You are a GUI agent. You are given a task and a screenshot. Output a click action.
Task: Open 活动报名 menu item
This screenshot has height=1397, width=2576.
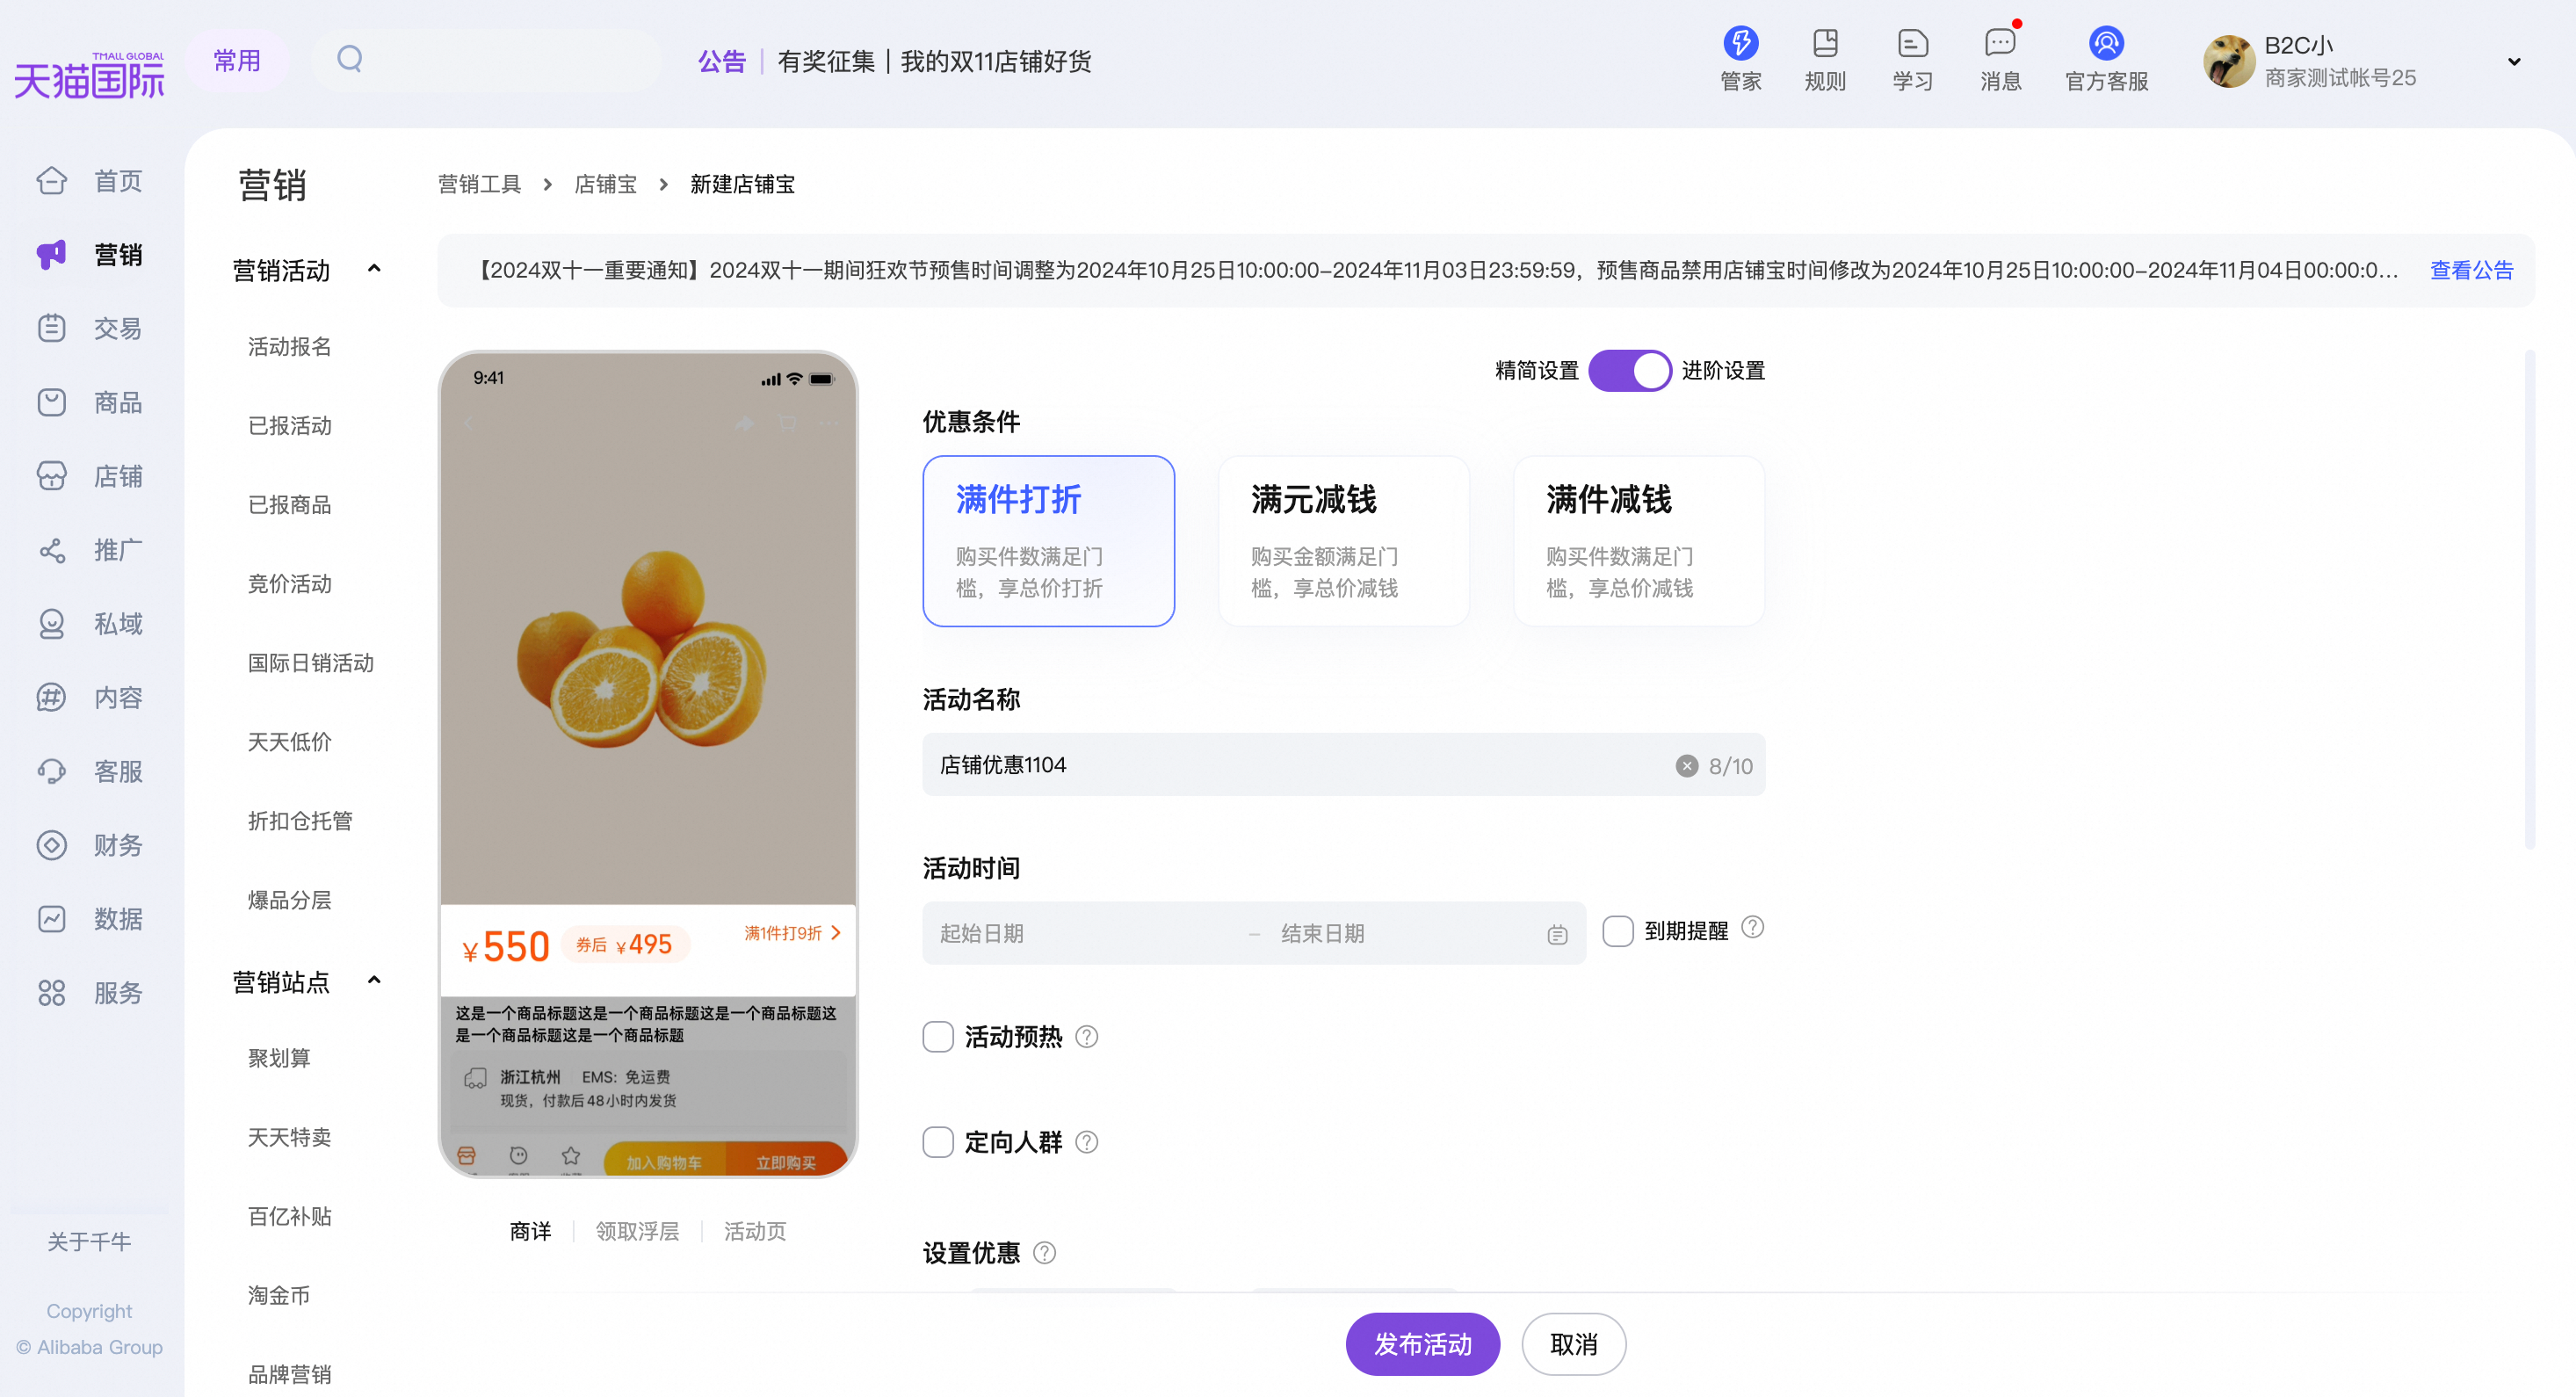pos(290,347)
